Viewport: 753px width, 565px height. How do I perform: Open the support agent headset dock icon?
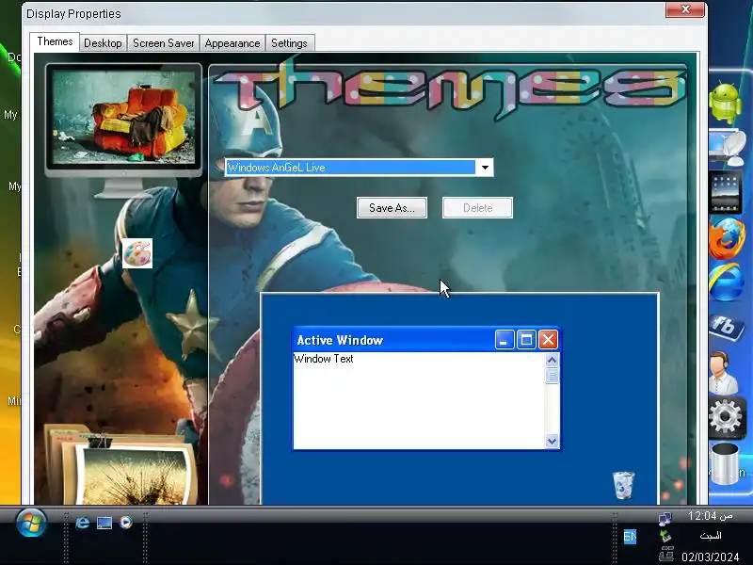click(724, 373)
